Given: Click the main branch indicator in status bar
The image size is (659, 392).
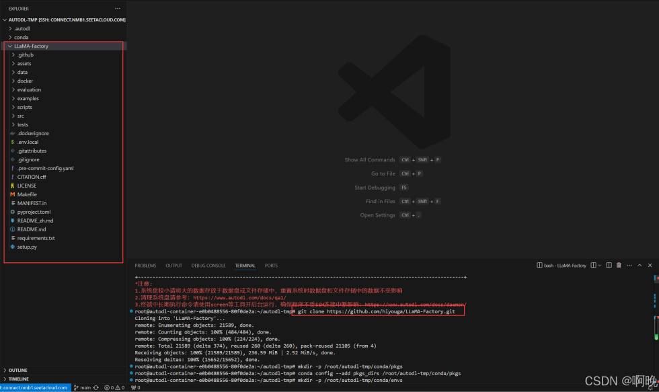Looking at the screenshot, I should (x=82, y=388).
